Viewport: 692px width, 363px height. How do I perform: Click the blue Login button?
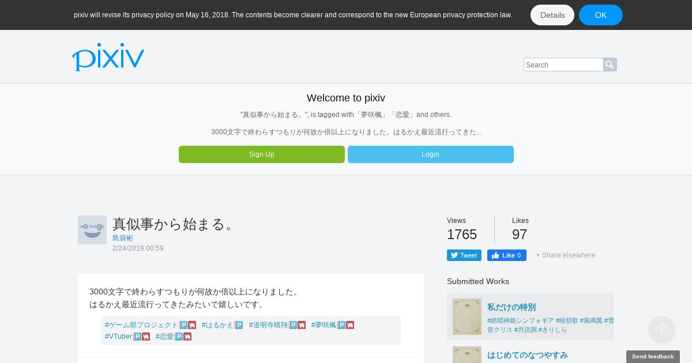pyautogui.click(x=431, y=154)
